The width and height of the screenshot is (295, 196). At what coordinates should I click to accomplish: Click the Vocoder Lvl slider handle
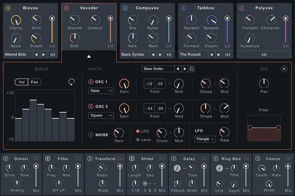pyautogui.click(x=110, y=19)
